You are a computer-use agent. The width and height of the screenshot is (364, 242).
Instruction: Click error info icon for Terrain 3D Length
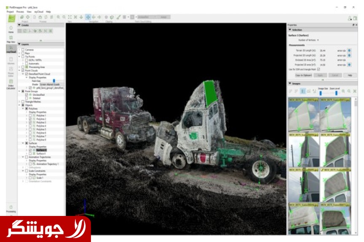click(349, 50)
